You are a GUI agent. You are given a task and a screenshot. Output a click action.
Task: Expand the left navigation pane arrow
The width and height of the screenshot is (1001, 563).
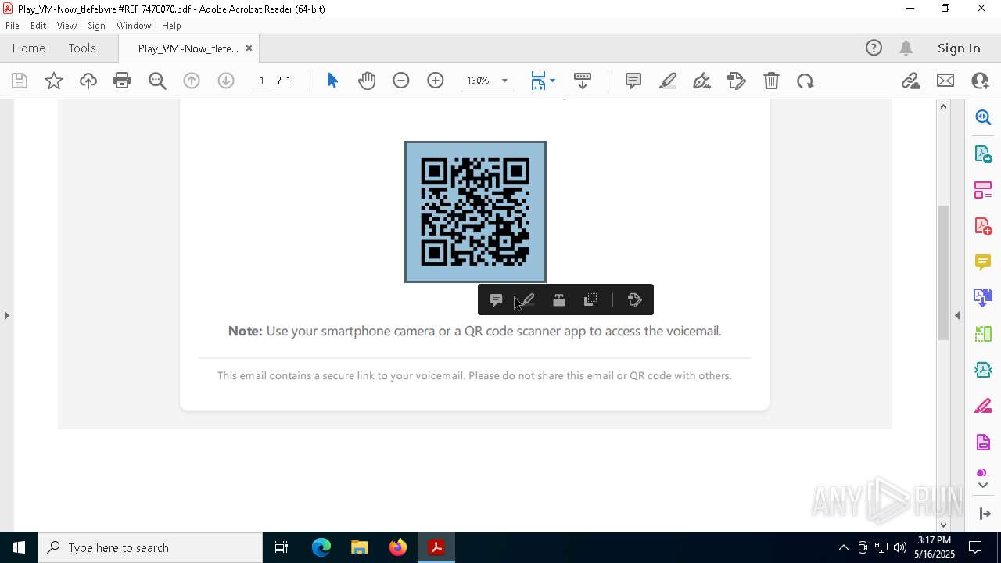(6, 316)
